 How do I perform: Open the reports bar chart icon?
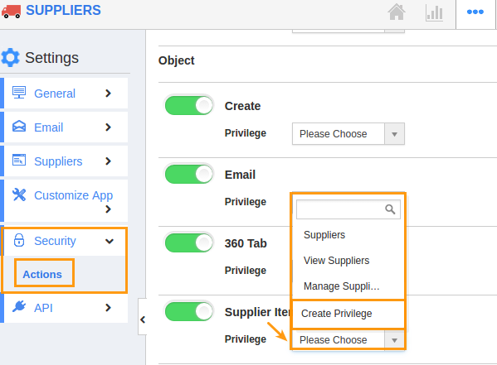(x=434, y=12)
